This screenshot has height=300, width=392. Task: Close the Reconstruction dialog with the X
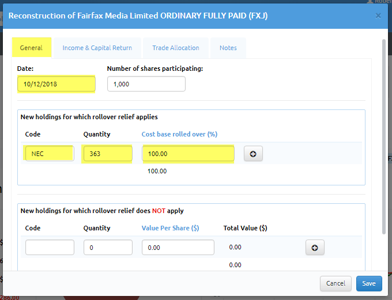coord(378,16)
